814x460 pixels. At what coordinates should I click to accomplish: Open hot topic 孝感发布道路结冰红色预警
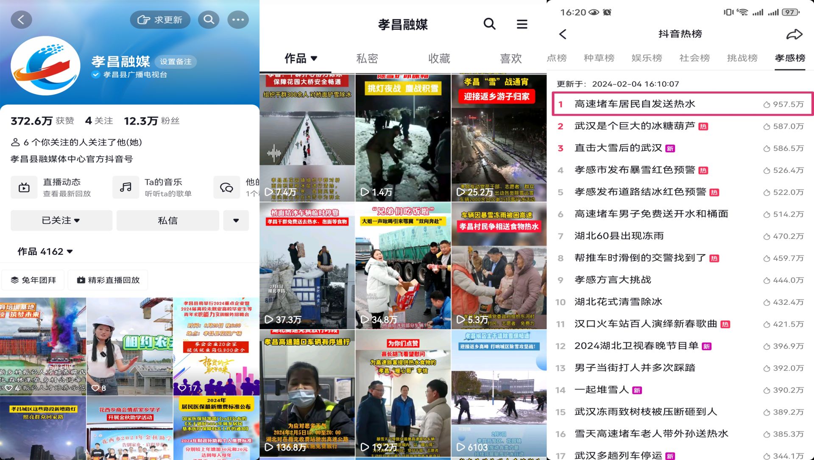(682, 192)
